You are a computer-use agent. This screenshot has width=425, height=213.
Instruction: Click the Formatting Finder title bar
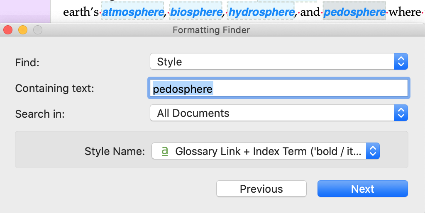(x=211, y=30)
